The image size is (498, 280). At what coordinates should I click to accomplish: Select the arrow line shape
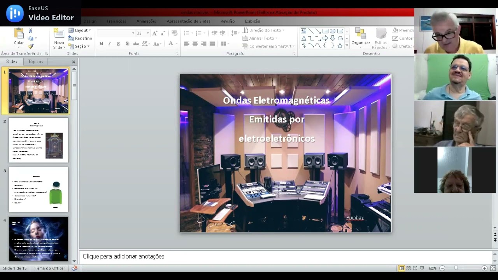pos(318,31)
